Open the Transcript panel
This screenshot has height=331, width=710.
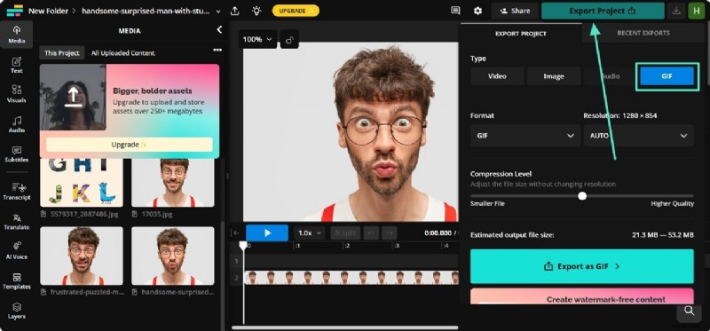(17, 192)
